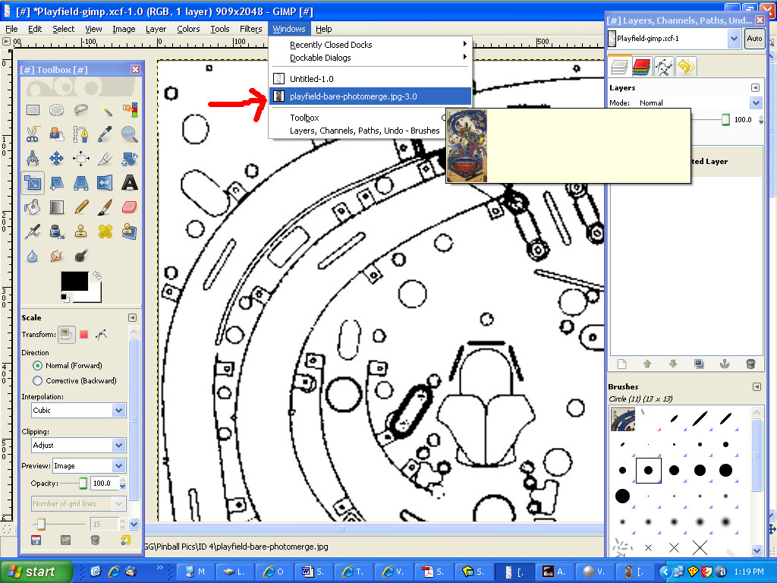Open the Filters menu
777x583 pixels.
pyautogui.click(x=250, y=29)
